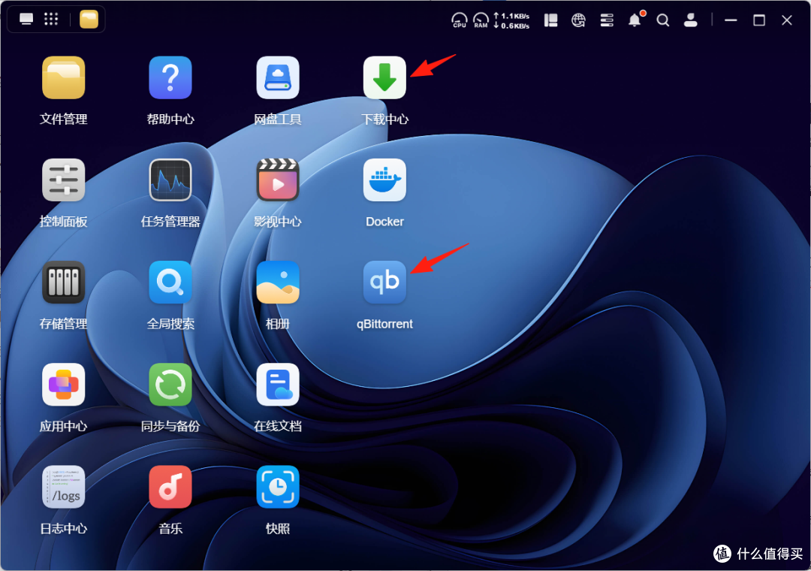Open the 相册 photo album
Image resolution: width=811 pixels, height=571 pixels.
tap(278, 282)
